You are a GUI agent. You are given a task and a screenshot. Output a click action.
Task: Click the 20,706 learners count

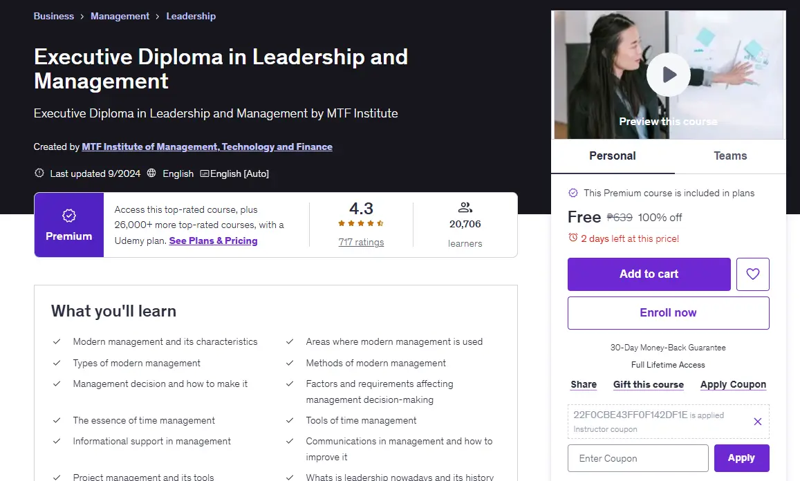click(465, 224)
